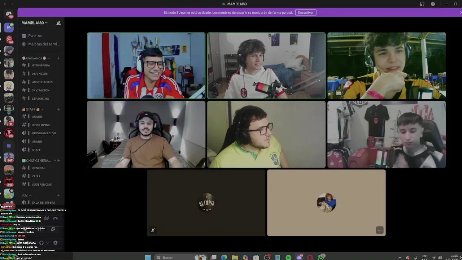Join the PROGRAMACION voice channel
Screen dimensions: 462x260
(x=40, y=133)
